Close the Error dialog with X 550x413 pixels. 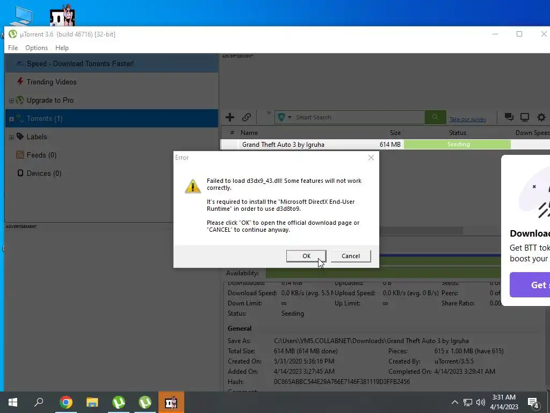coord(371,158)
